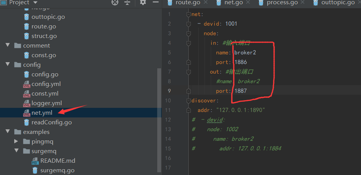361x175 pixels.
Task: Open route.go in project tree
Action: (x=44, y=26)
